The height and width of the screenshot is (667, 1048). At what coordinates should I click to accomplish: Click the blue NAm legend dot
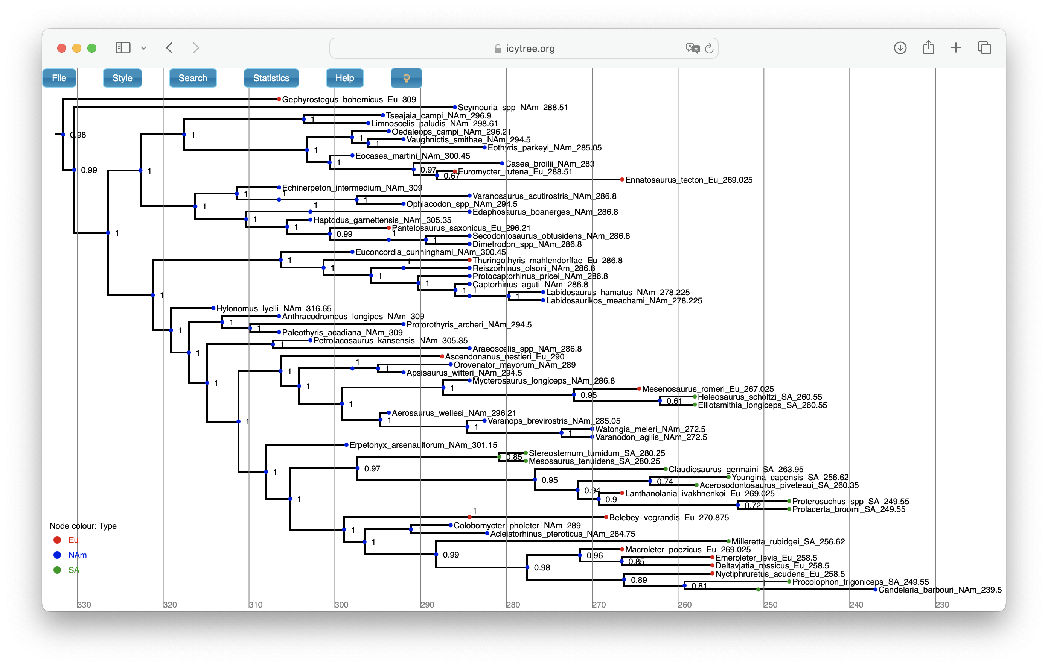57,555
